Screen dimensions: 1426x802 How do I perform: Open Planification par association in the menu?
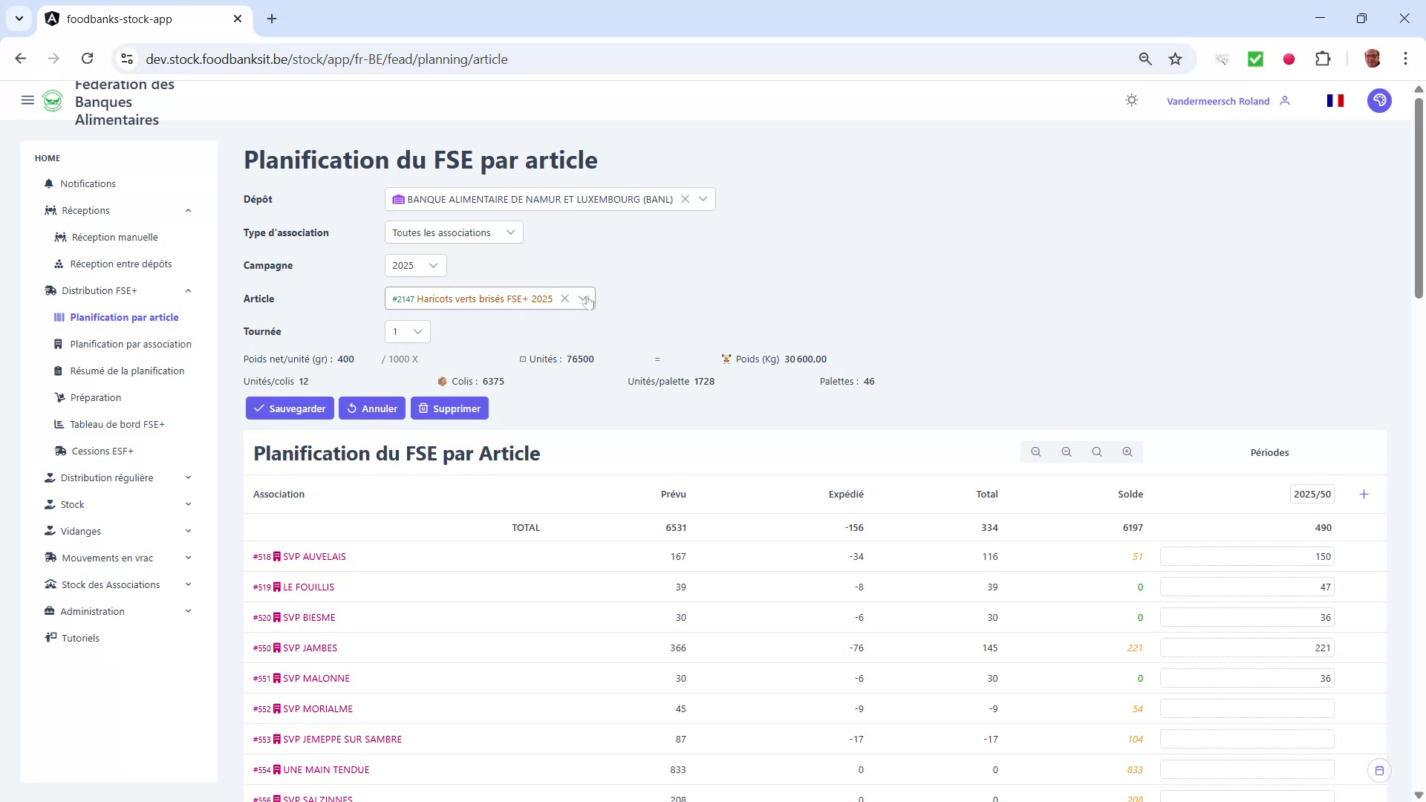click(x=131, y=344)
